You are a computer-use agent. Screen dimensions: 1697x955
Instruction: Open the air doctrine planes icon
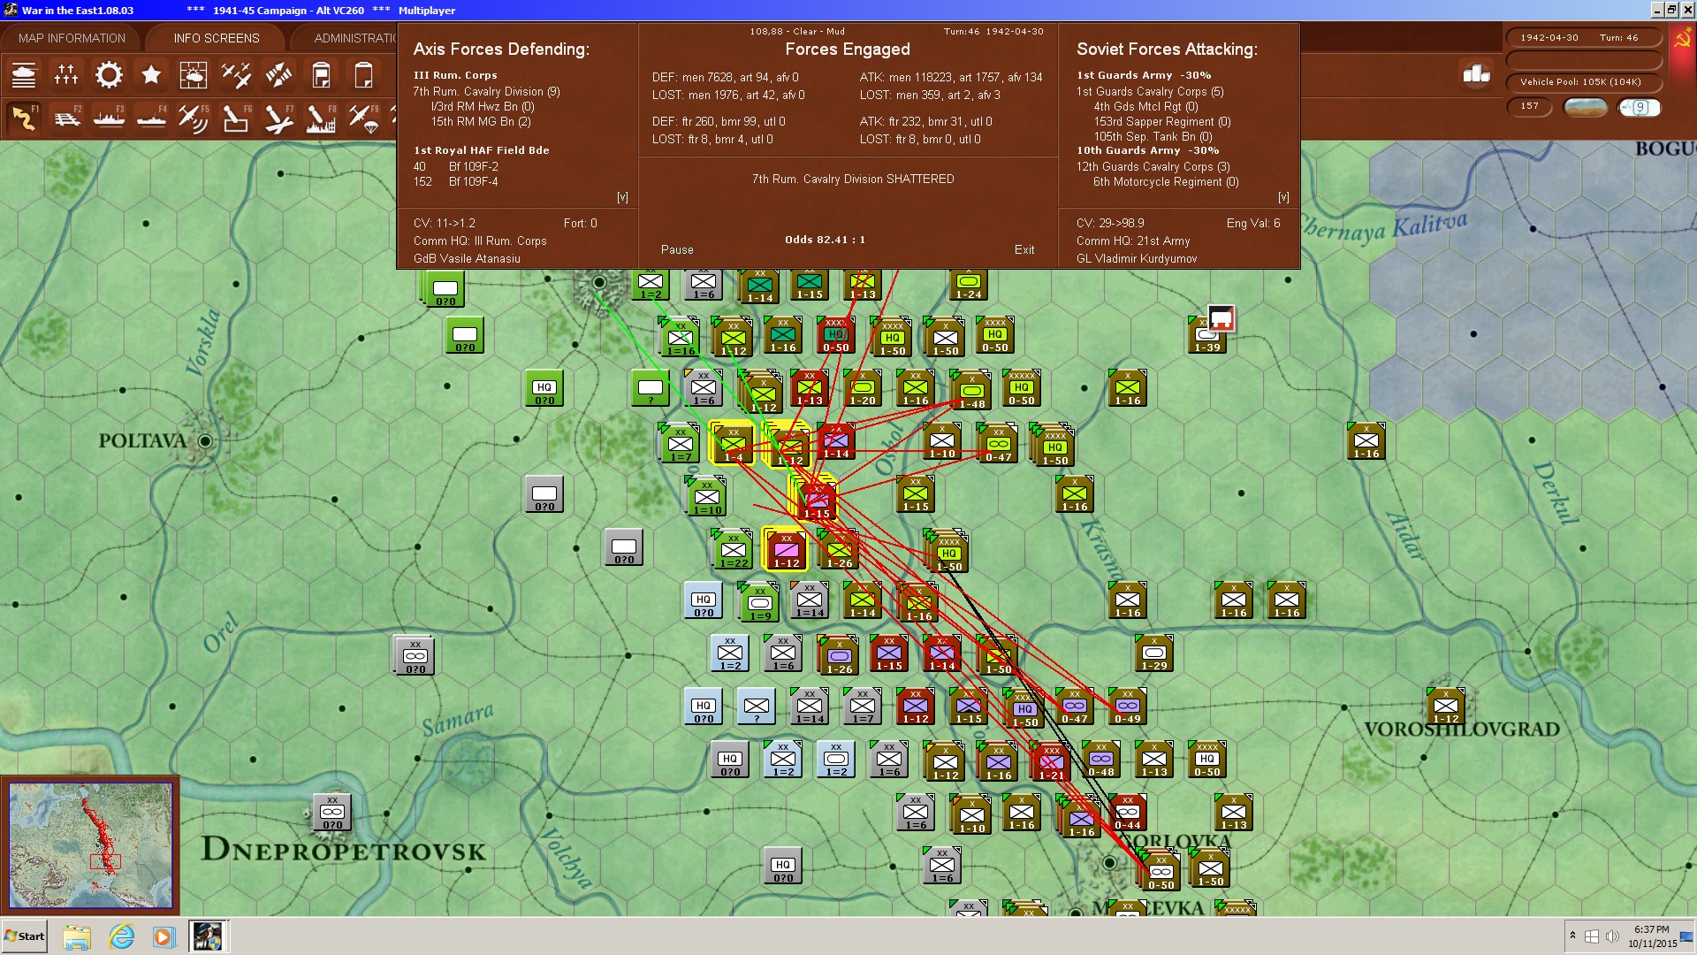click(235, 75)
